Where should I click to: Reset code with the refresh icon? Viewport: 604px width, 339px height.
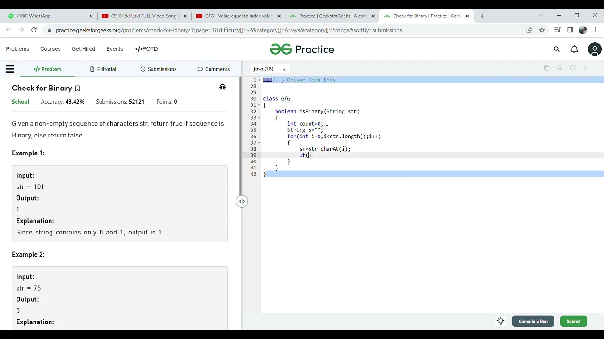coord(573,68)
